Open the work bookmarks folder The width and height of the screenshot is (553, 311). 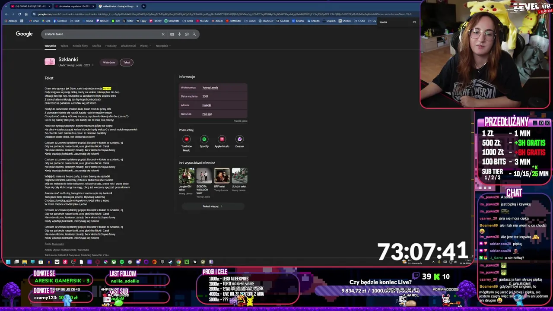(75, 21)
